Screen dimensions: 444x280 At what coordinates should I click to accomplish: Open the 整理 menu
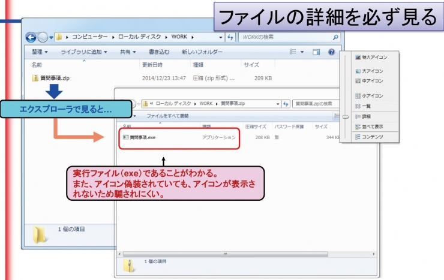[40, 52]
